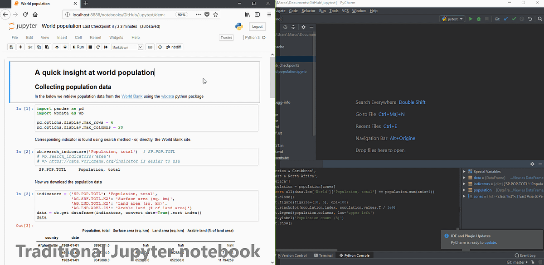
Task: Cut selected cell using scissors icon
Action: pos(31,47)
